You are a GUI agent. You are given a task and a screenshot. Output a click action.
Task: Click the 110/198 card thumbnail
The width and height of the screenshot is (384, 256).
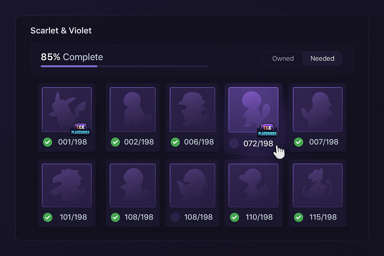[253, 185]
